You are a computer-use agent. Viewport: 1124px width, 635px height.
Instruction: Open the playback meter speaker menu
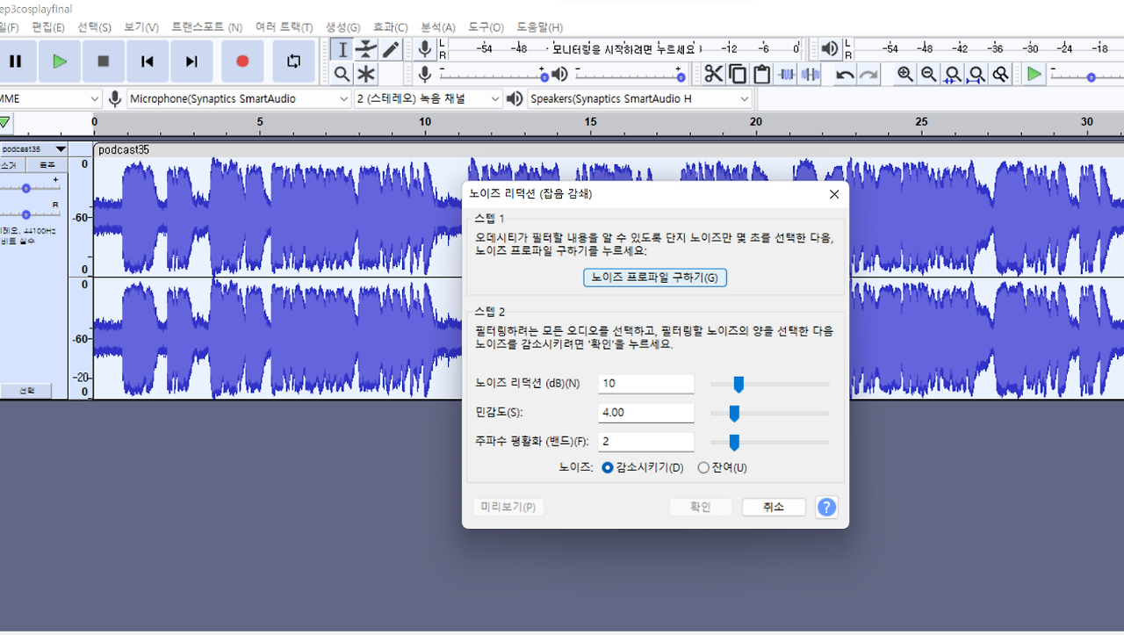pos(830,49)
